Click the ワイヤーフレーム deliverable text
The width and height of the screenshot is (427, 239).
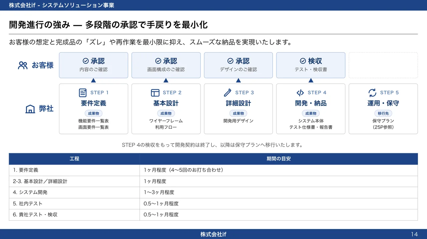coord(166,121)
